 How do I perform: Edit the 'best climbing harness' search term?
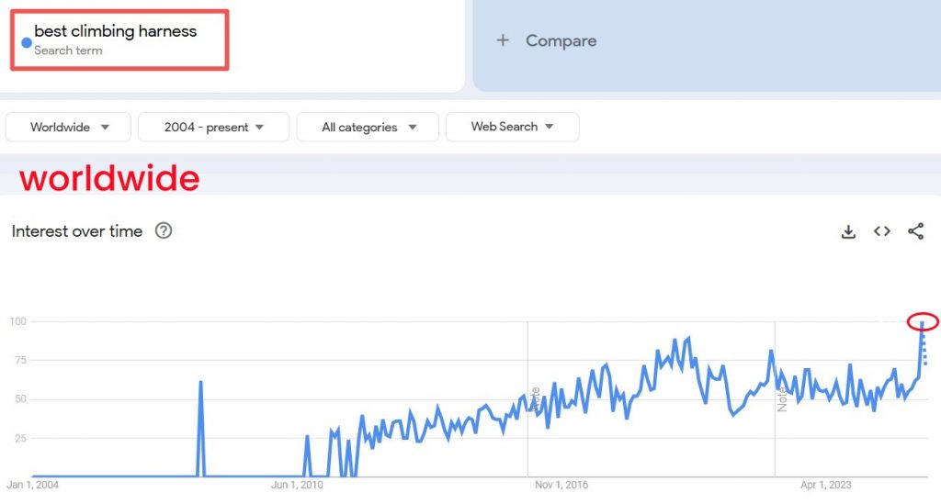coord(116,31)
